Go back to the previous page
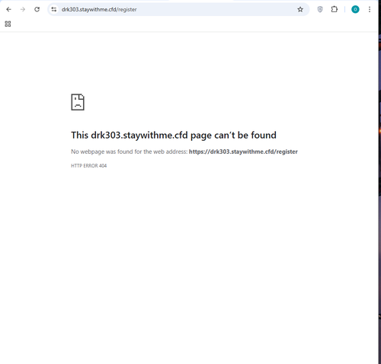 pos(8,9)
